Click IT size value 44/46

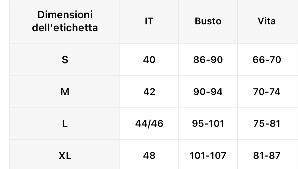(x=149, y=124)
